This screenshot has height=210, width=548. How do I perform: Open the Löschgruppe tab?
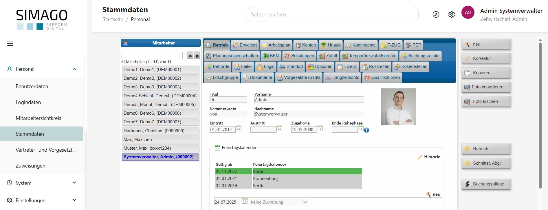click(x=222, y=77)
